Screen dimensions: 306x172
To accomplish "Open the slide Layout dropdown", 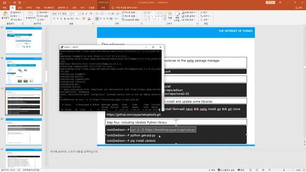I will click(42, 12).
